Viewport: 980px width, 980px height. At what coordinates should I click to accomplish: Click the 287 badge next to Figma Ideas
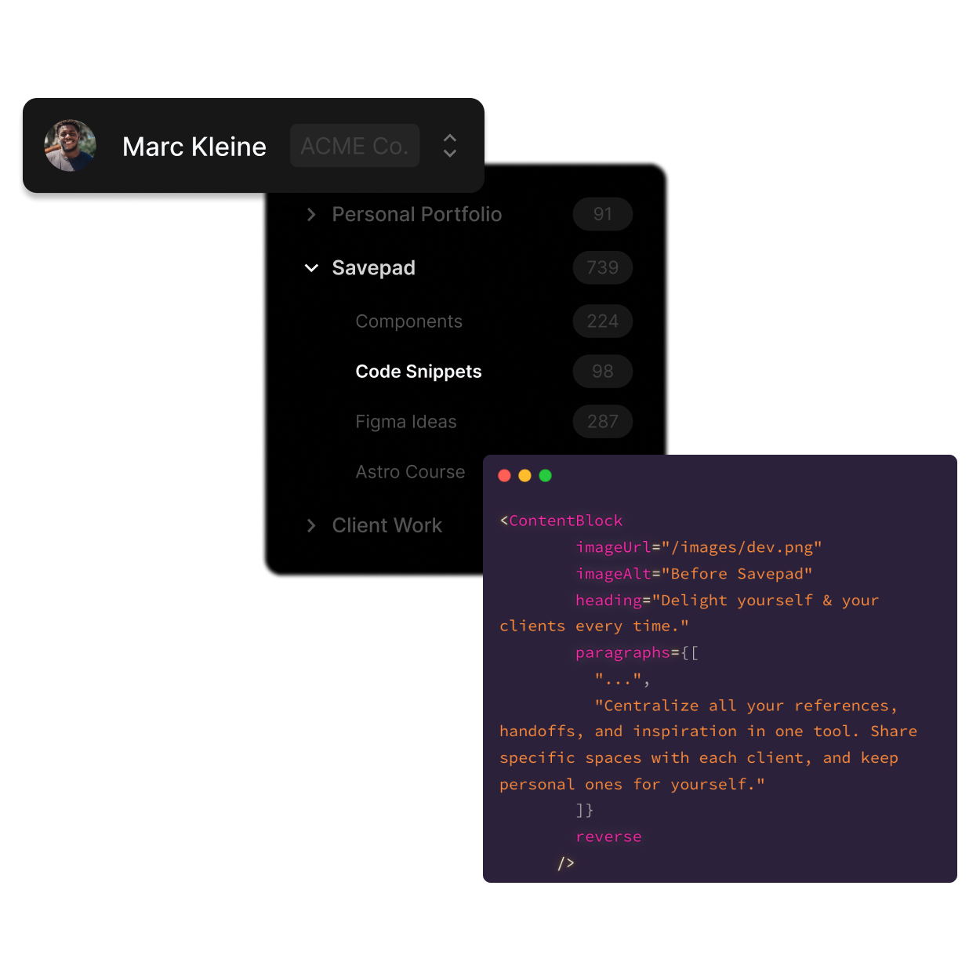(602, 421)
